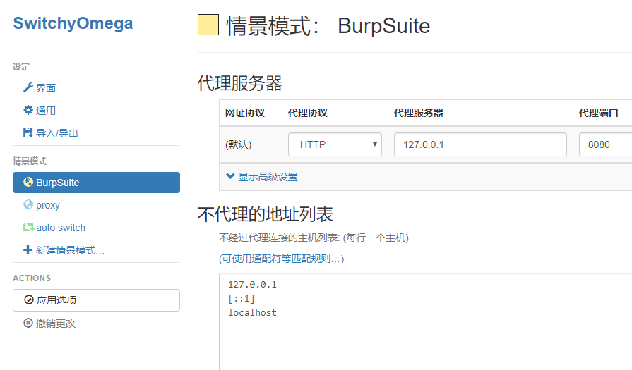Click the retweet icon of auto switch
Screen dimensions: 632x370
28,228
